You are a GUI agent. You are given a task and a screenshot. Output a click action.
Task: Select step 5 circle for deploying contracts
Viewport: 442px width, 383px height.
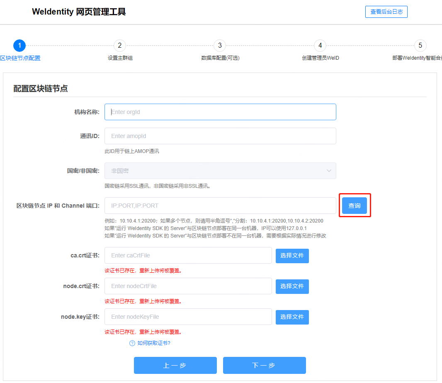point(420,45)
